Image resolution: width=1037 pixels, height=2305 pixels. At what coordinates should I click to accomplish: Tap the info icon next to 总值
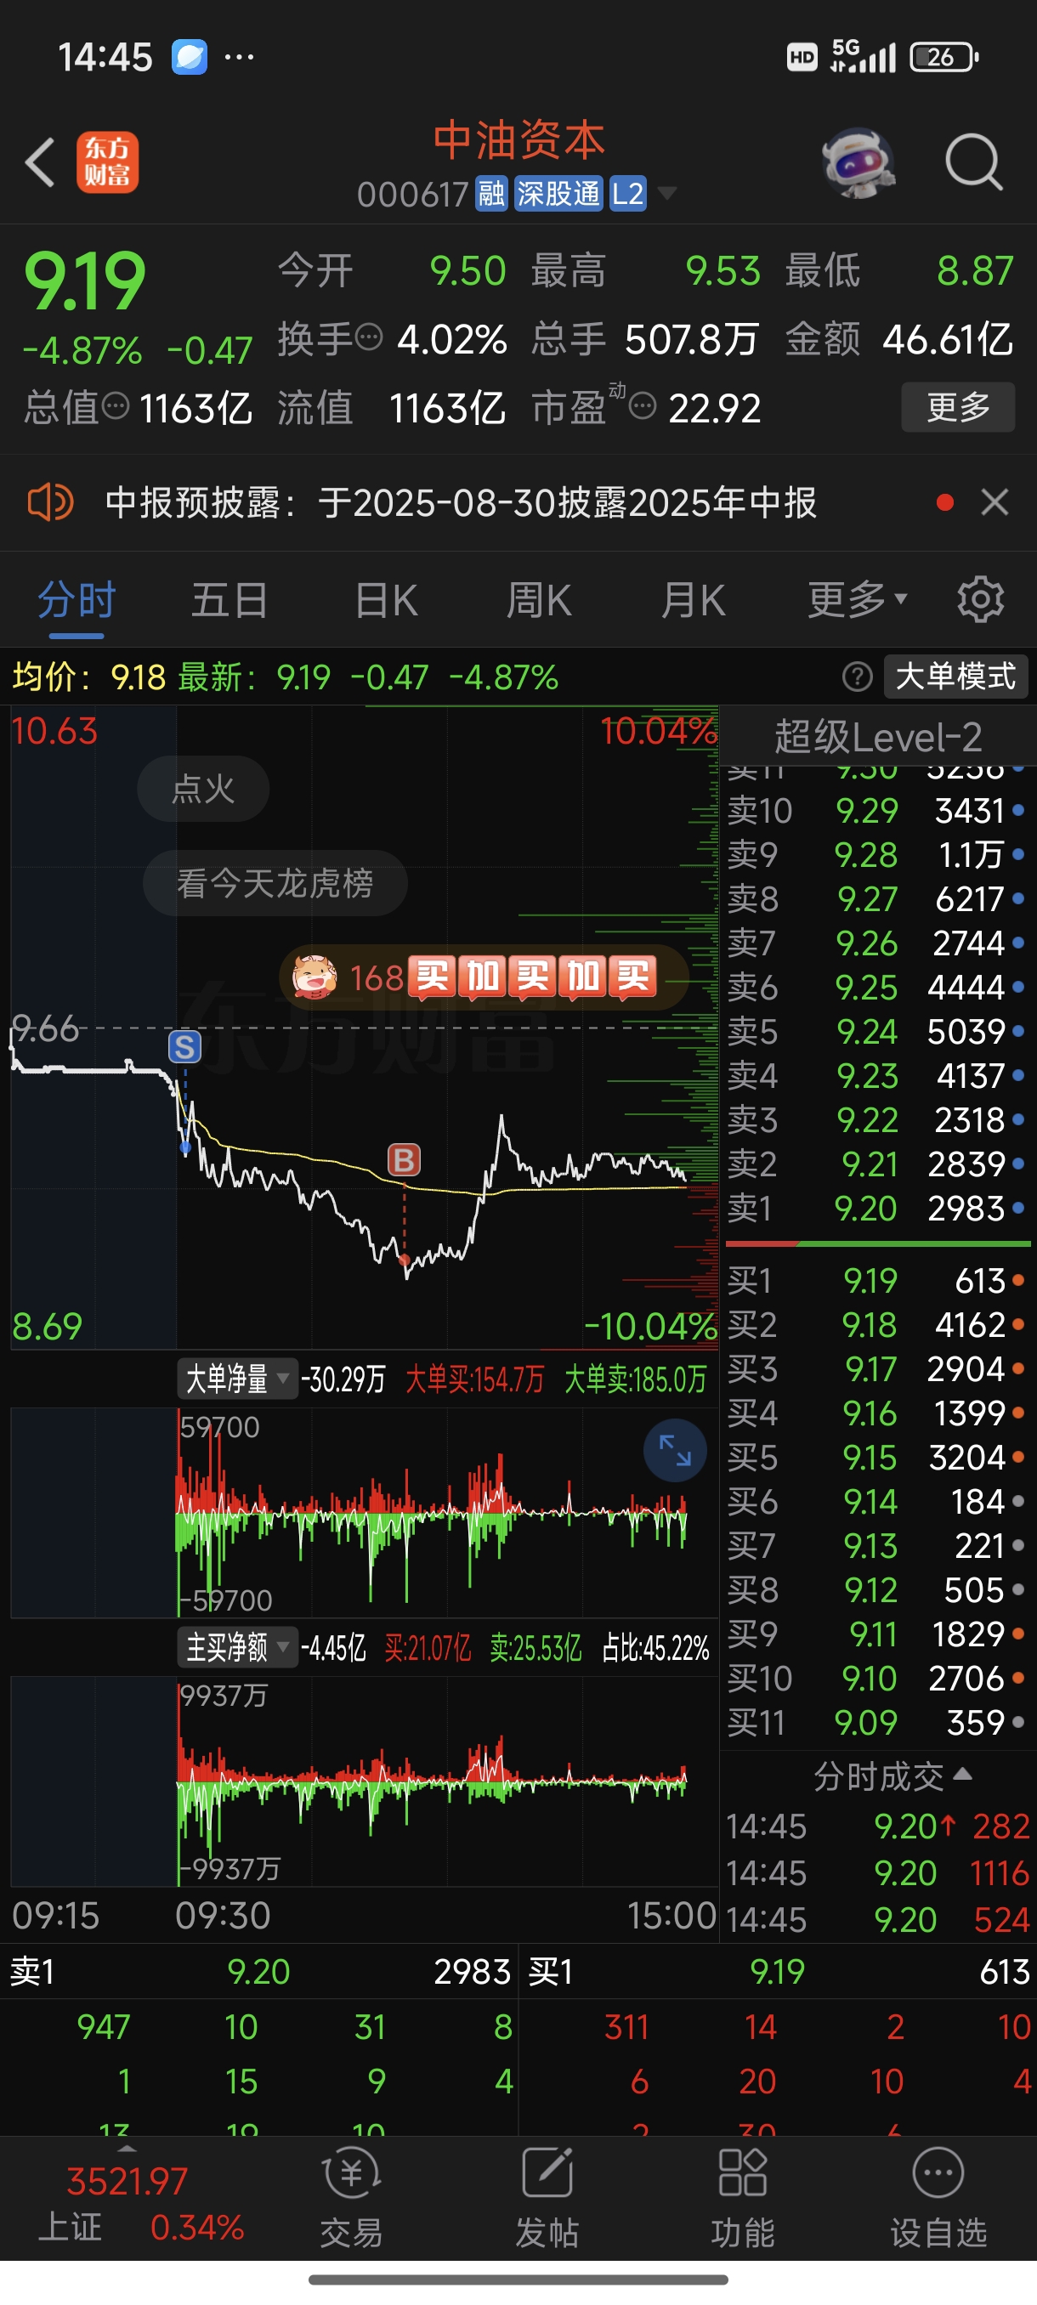116,407
